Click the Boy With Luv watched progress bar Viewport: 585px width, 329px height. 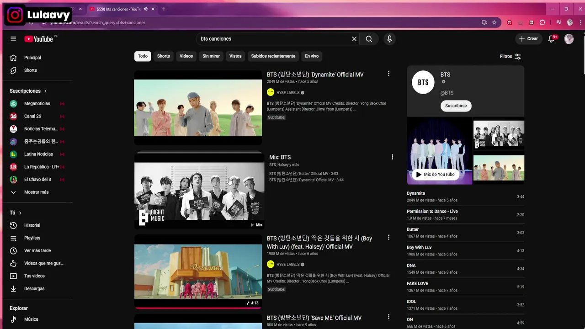pyautogui.click(x=198, y=308)
